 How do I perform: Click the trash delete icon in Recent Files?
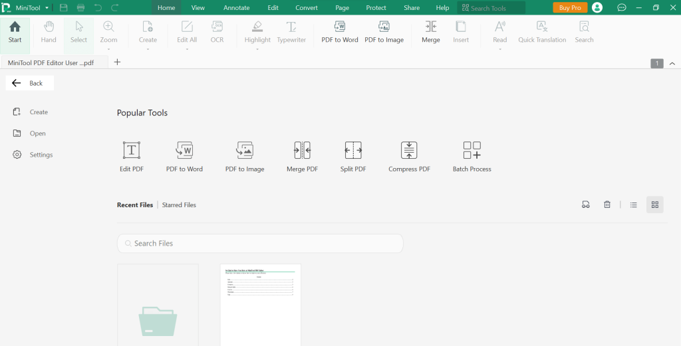pos(607,205)
